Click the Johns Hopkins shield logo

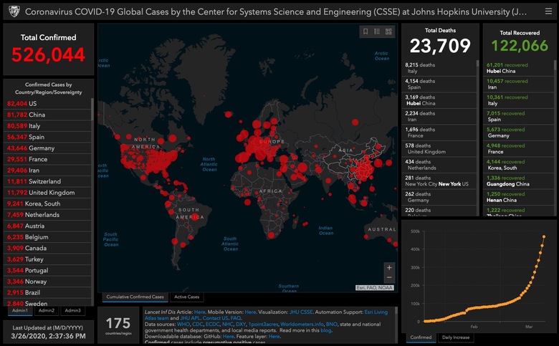coord(14,11)
